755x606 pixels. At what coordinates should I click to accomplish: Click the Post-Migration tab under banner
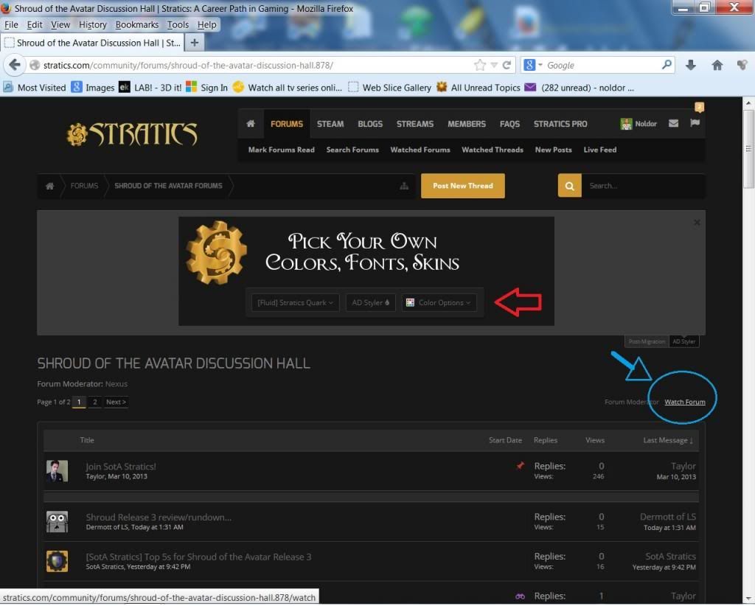pyautogui.click(x=647, y=341)
